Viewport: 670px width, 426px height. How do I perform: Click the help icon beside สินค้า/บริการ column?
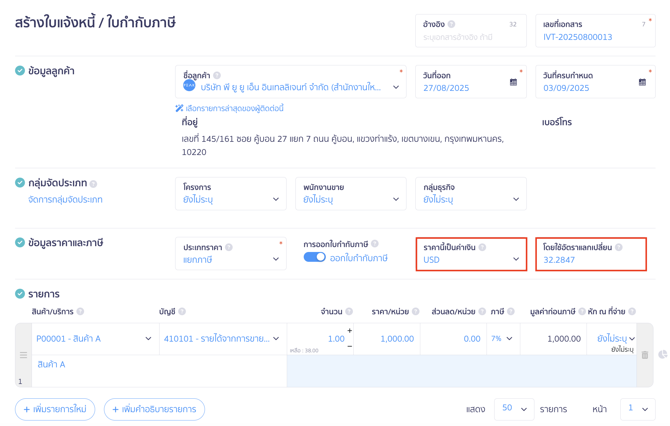point(80,312)
